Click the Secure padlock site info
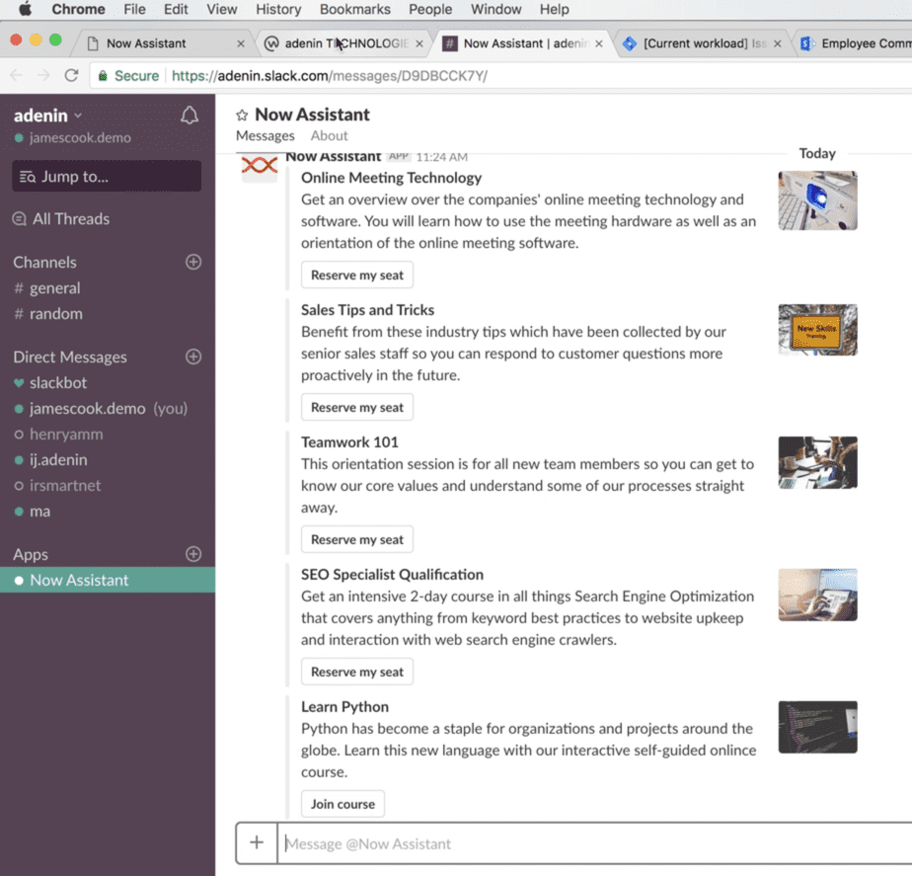Image resolution: width=912 pixels, height=876 pixels. pyautogui.click(x=128, y=76)
